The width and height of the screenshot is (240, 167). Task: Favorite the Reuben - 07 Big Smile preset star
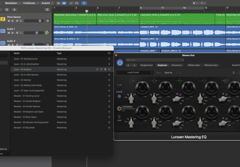click(109, 127)
